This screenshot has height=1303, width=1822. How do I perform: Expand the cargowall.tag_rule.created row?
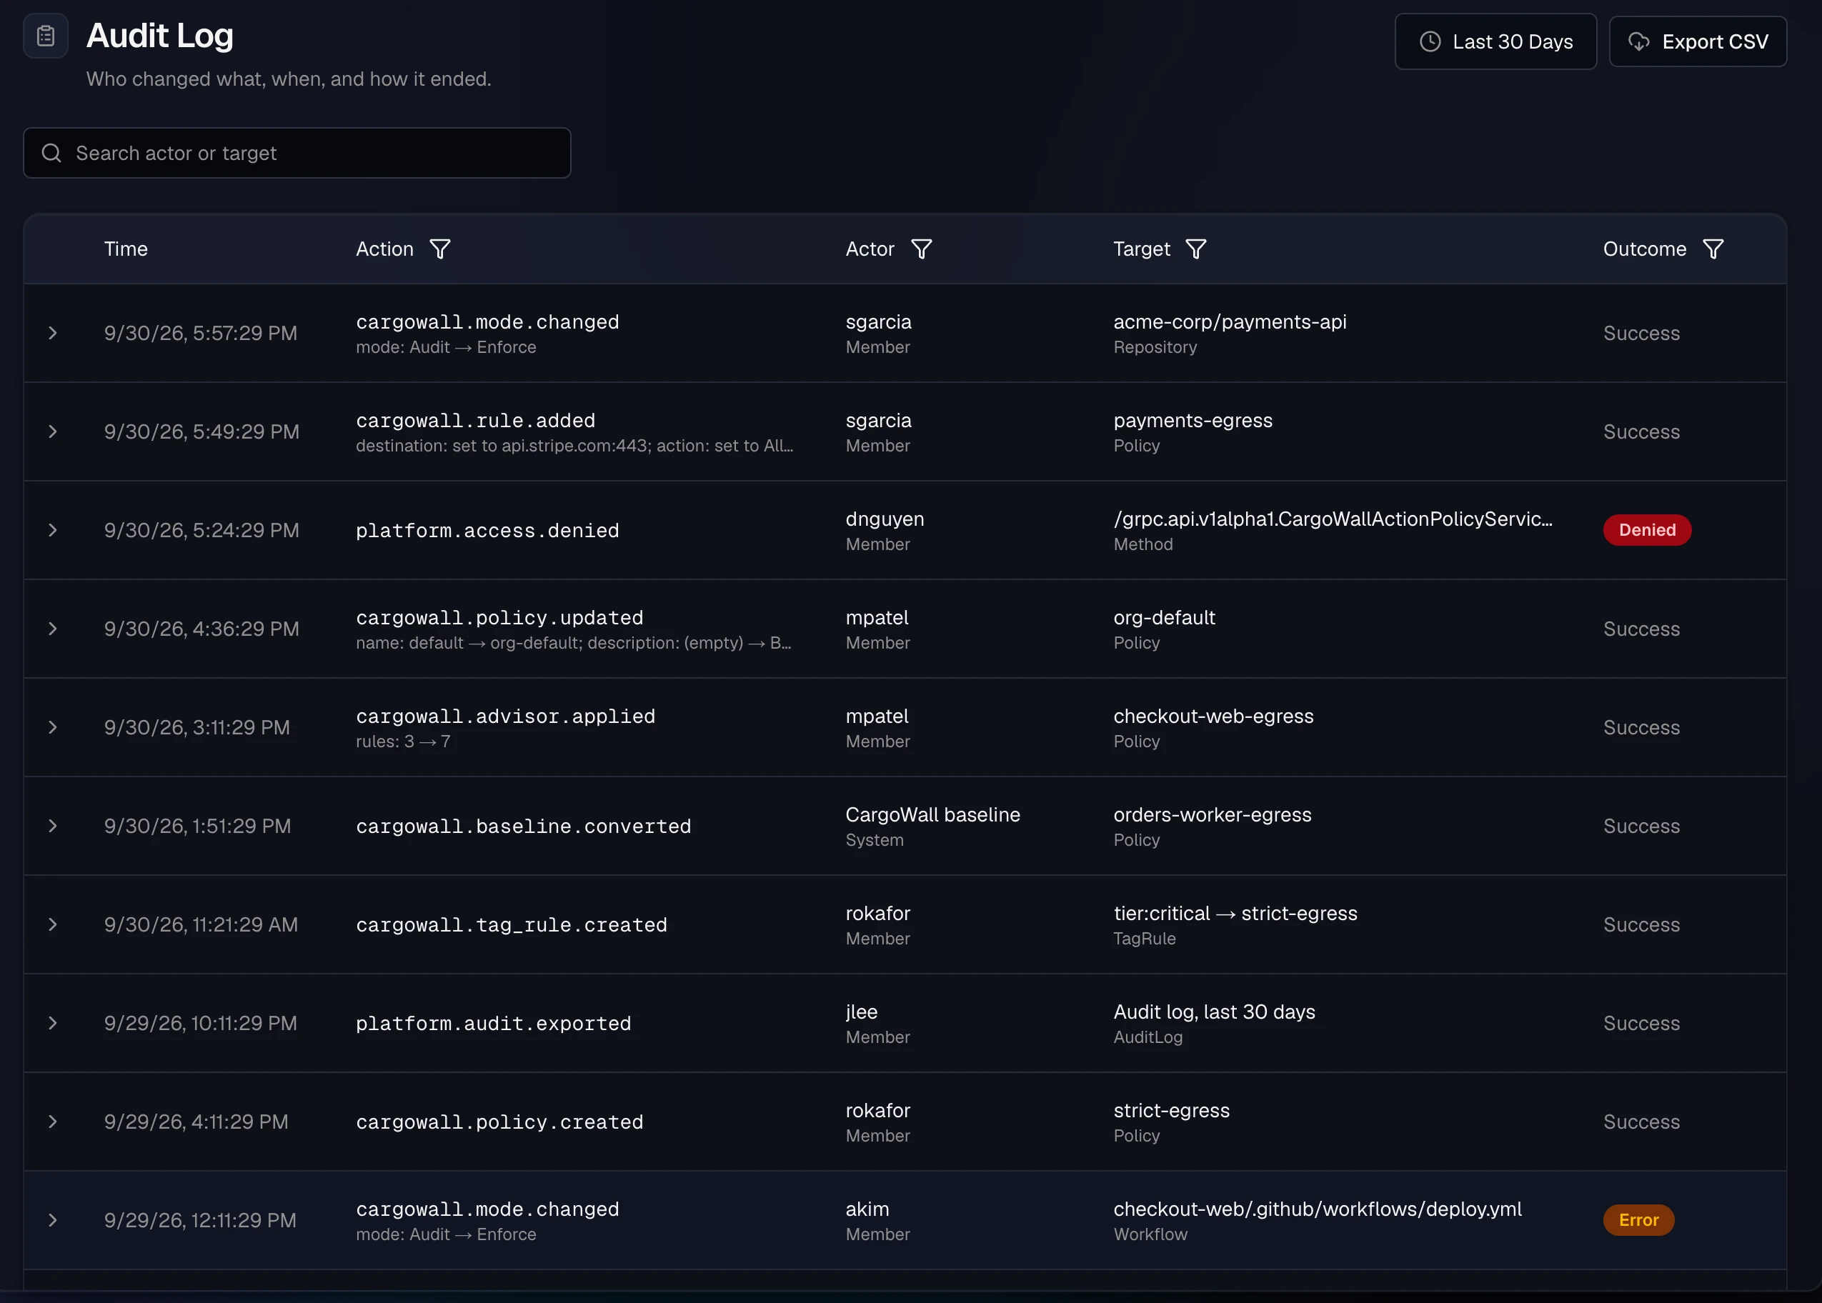coord(53,925)
